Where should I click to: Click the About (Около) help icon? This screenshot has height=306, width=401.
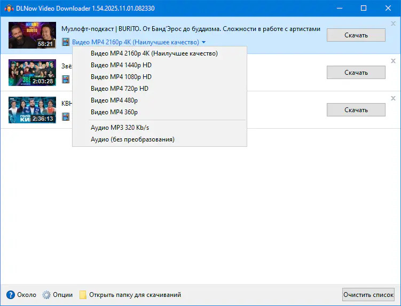pos(11,295)
